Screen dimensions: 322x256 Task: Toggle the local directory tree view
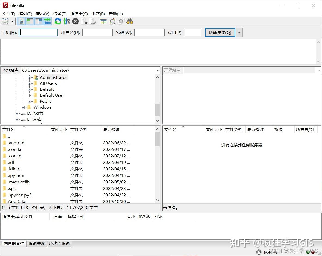30,21
